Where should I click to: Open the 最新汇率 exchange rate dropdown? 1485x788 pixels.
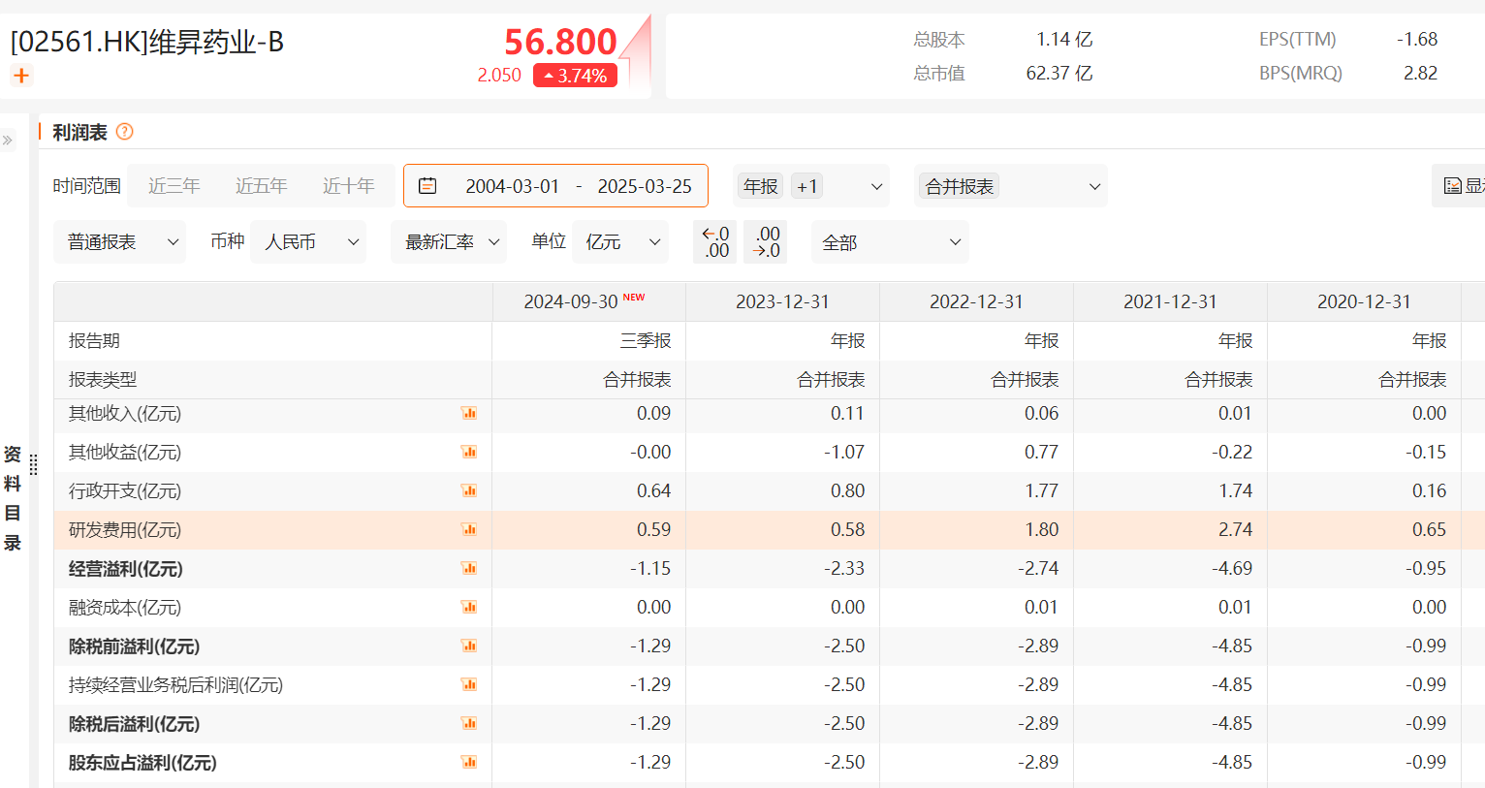449,242
